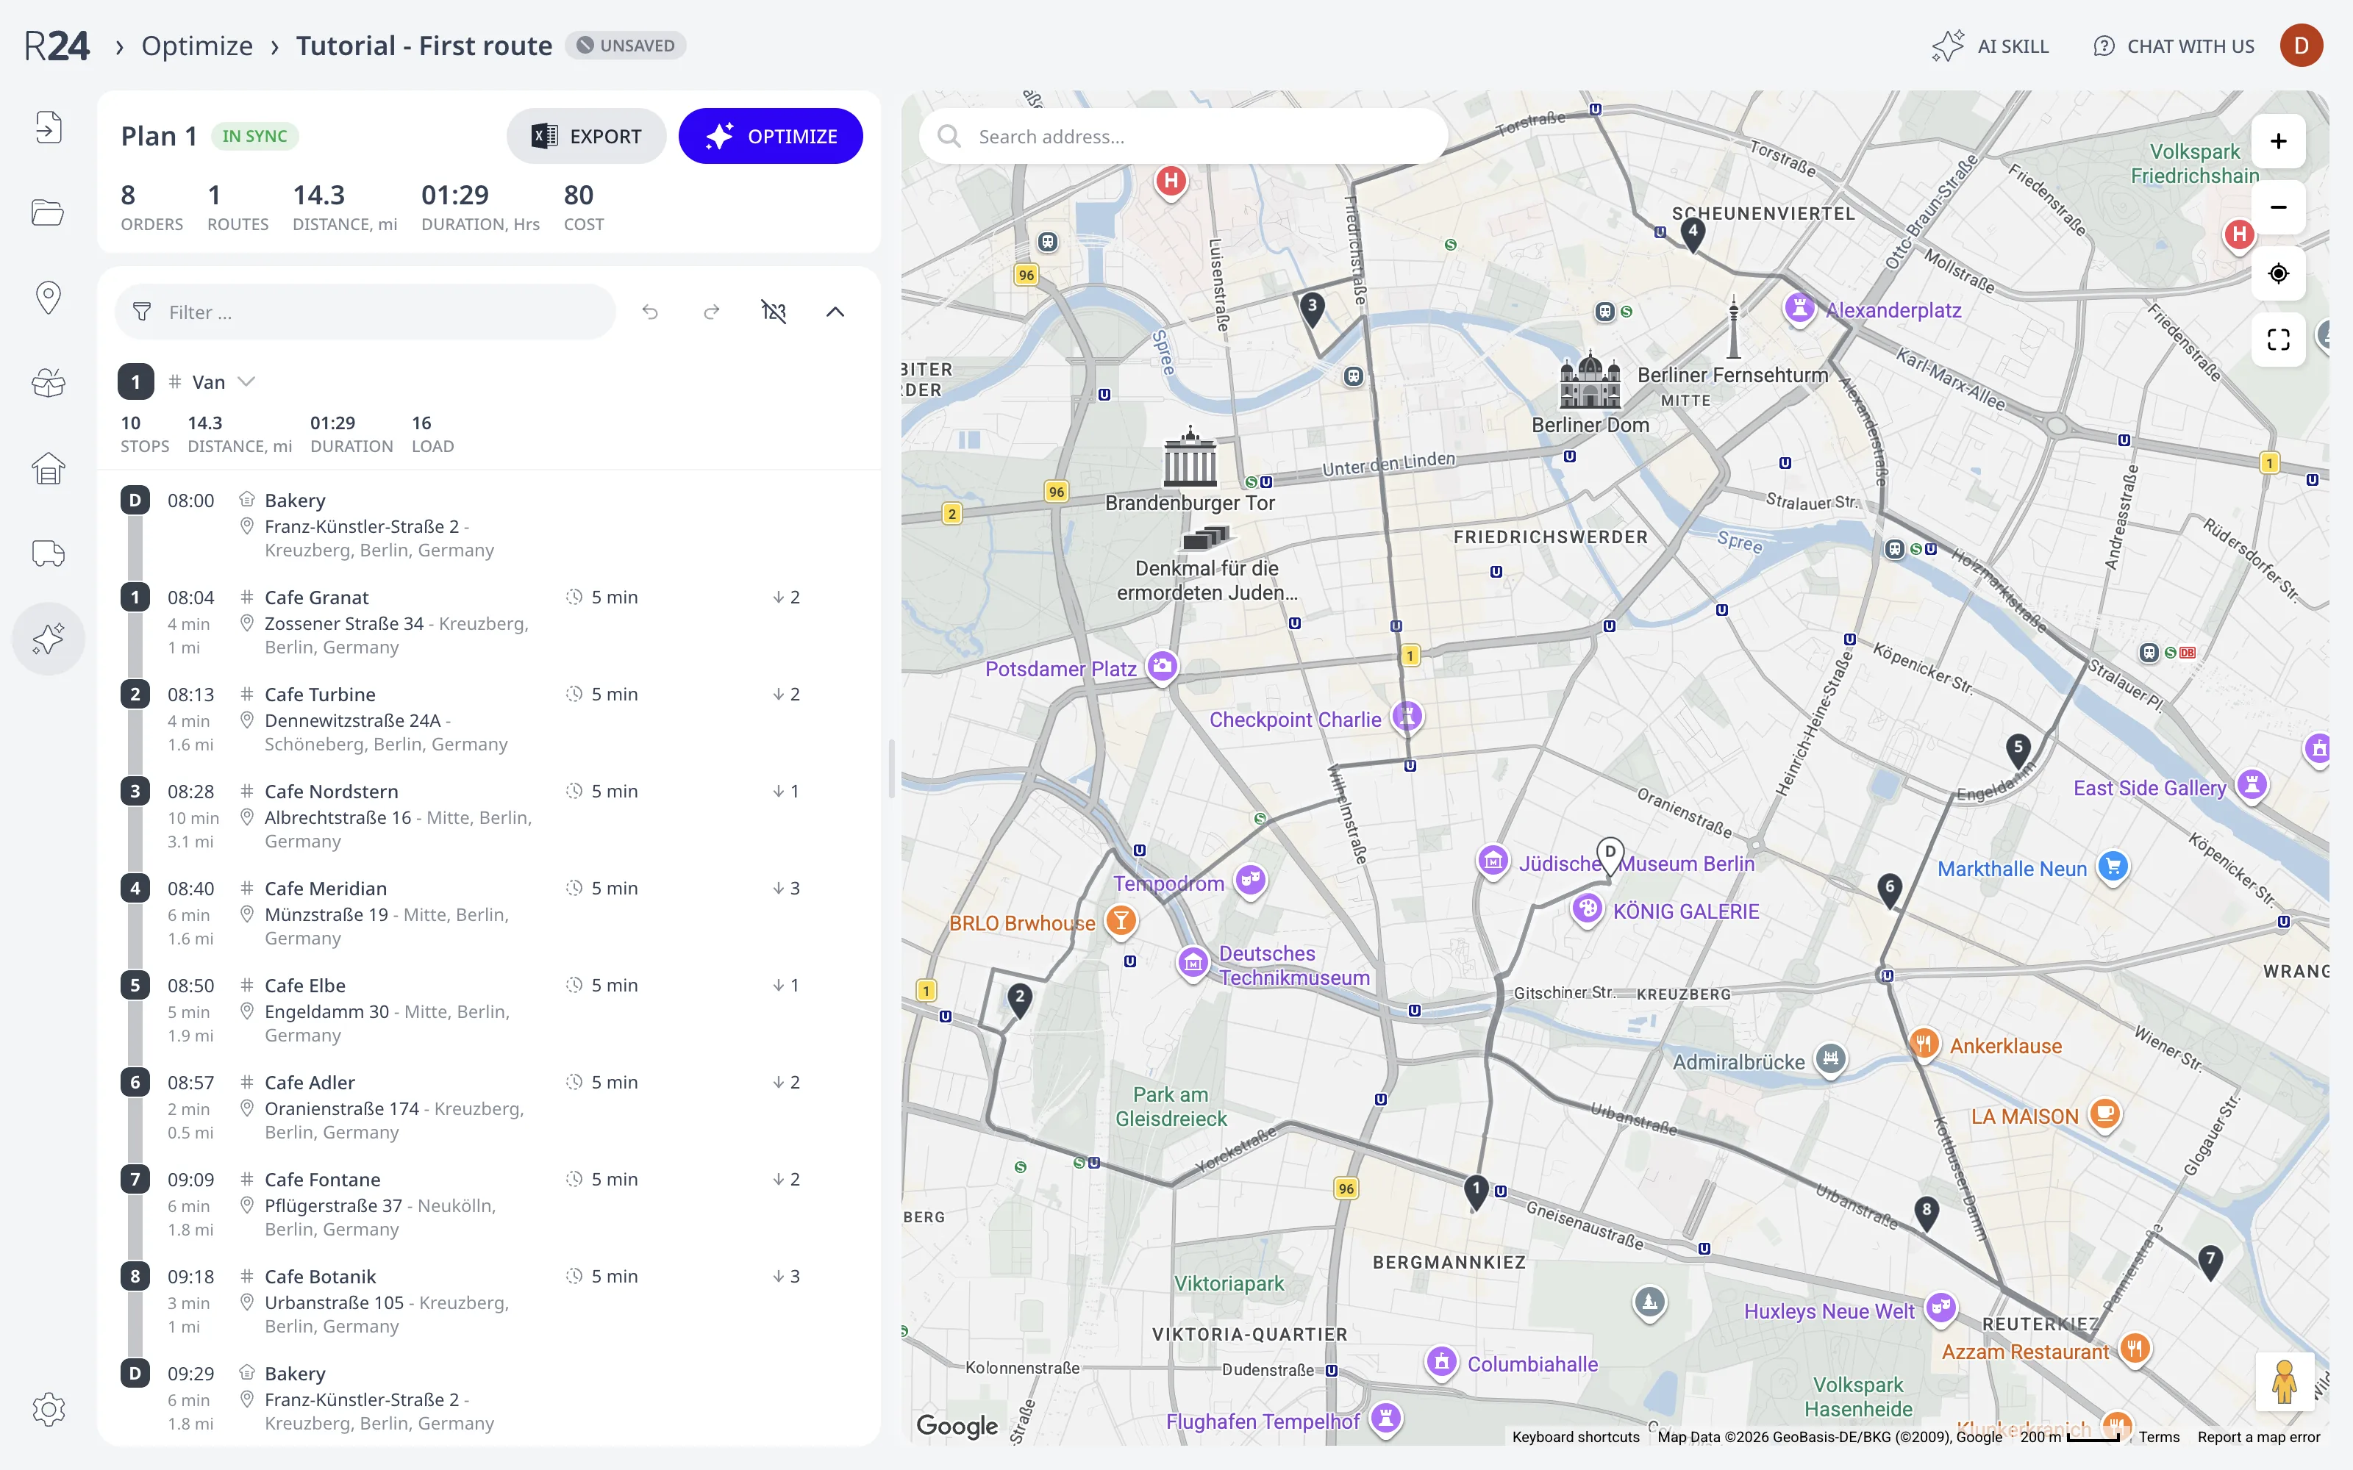The image size is (2353, 1470).
Task: Open Keyboard shortcuts link on map
Action: (1576, 1437)
